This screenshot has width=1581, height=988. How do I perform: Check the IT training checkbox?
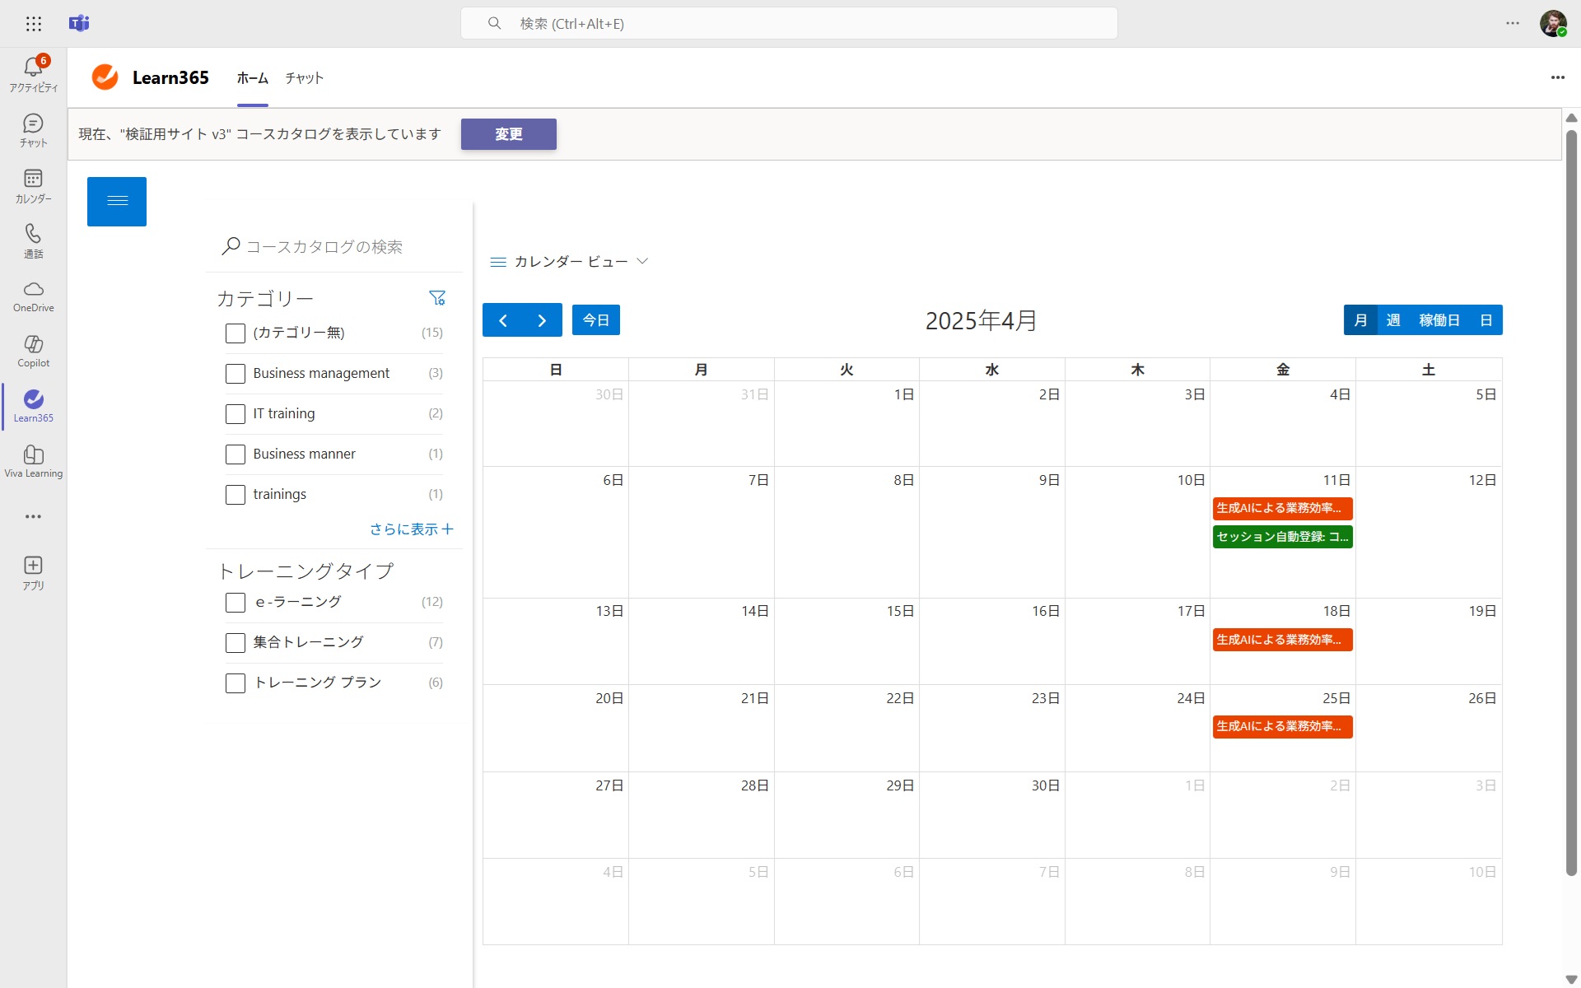(x=236, y=413)
